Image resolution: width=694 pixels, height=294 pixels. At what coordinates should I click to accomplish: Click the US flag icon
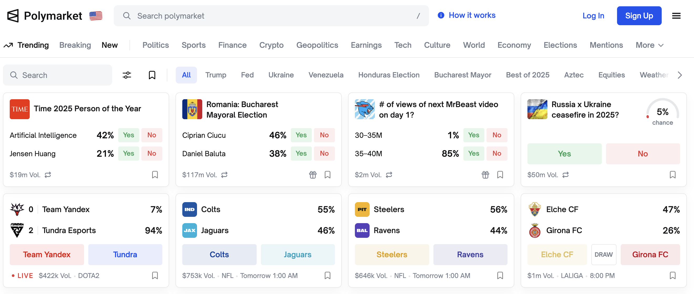pos(96,16)
